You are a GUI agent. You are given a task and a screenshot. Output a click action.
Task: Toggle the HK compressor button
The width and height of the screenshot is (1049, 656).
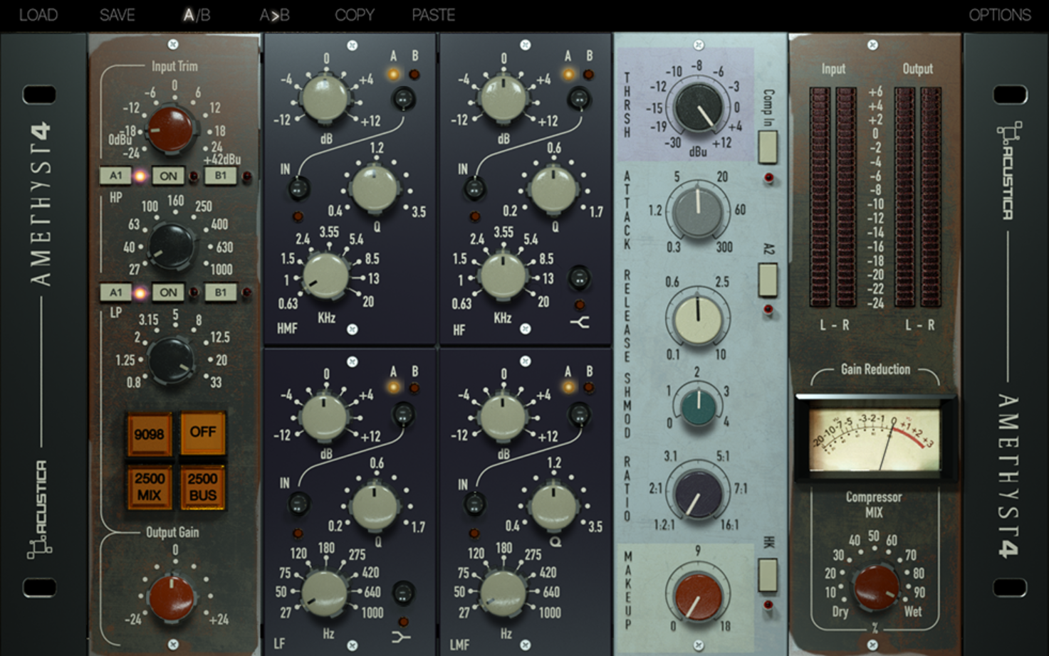768,575
